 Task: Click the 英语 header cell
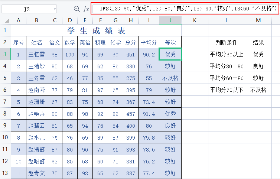(x=85, y=42)
